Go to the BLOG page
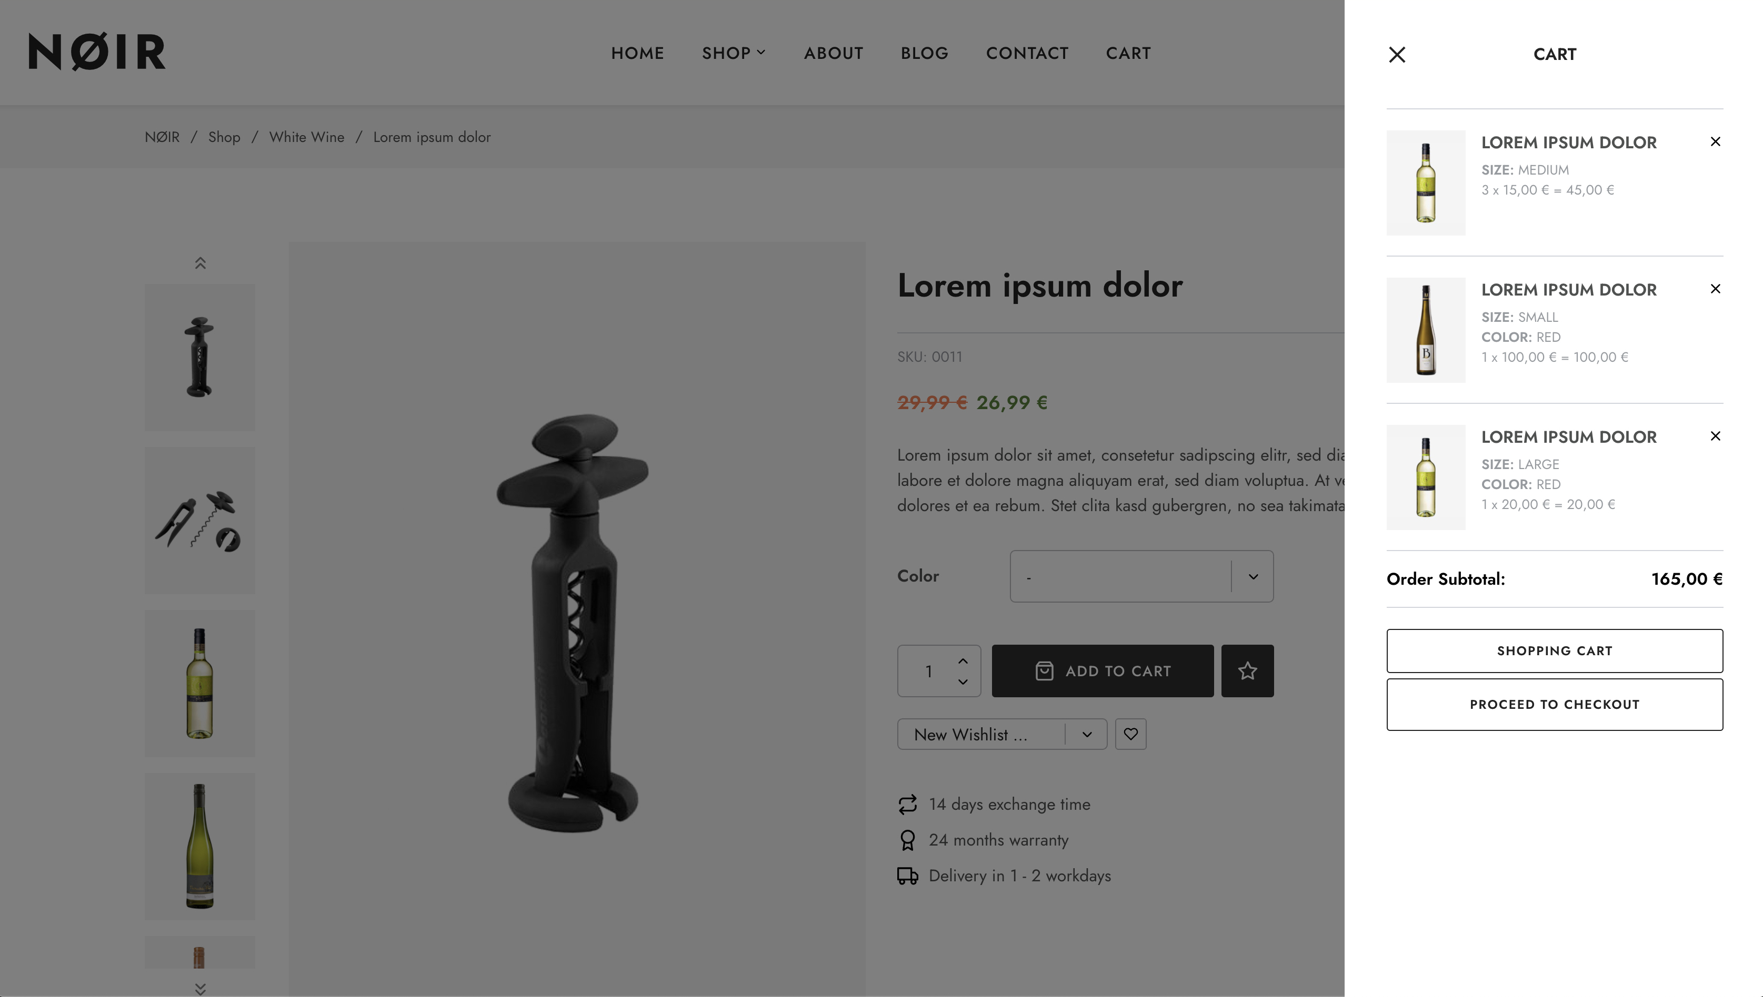Viewport: 1763px width, 997px height. point(924,54)
